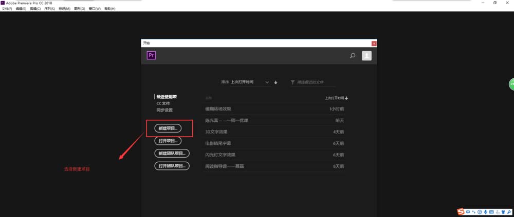
Task: Select the 同步设置 tab
Action: [x=164, y=111]
